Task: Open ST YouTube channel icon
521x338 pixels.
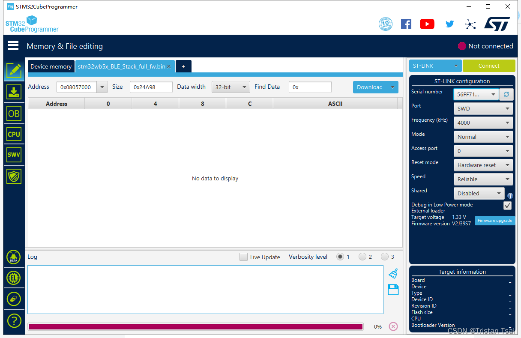Action: tap(427, 24)
